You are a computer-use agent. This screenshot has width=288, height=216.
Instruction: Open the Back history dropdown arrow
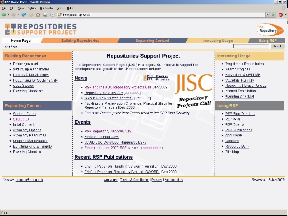click(8, 15)
